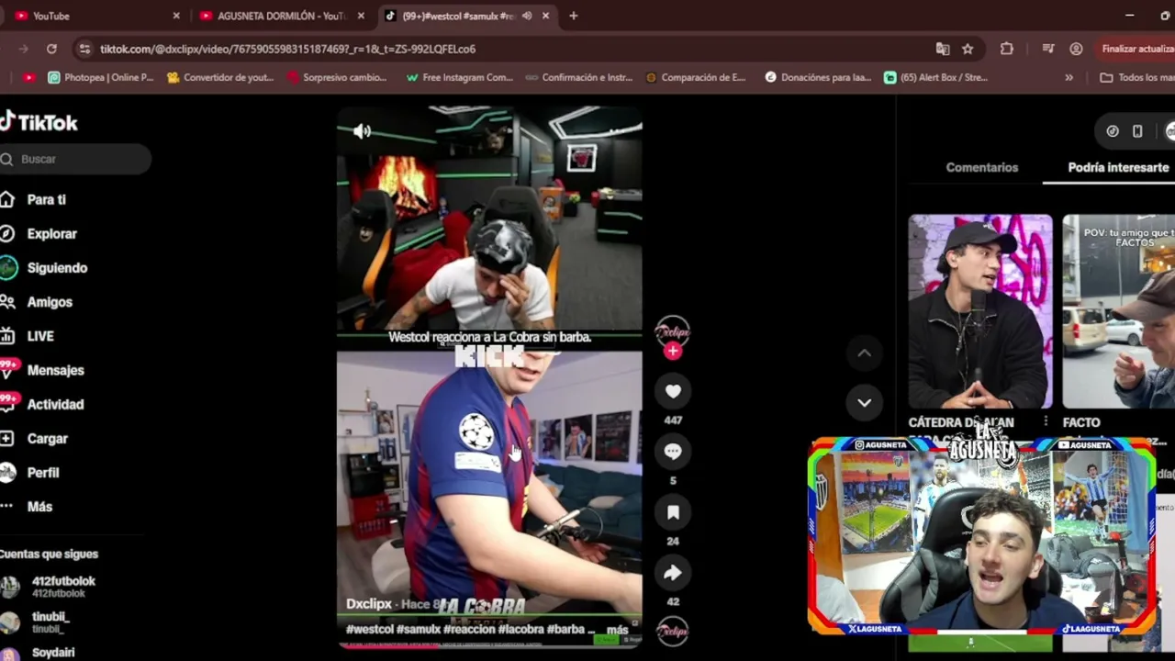This screenshot has width=1175, height=661.
Task: Open the YouTube icon bookmark
Action: click(29, 77)
